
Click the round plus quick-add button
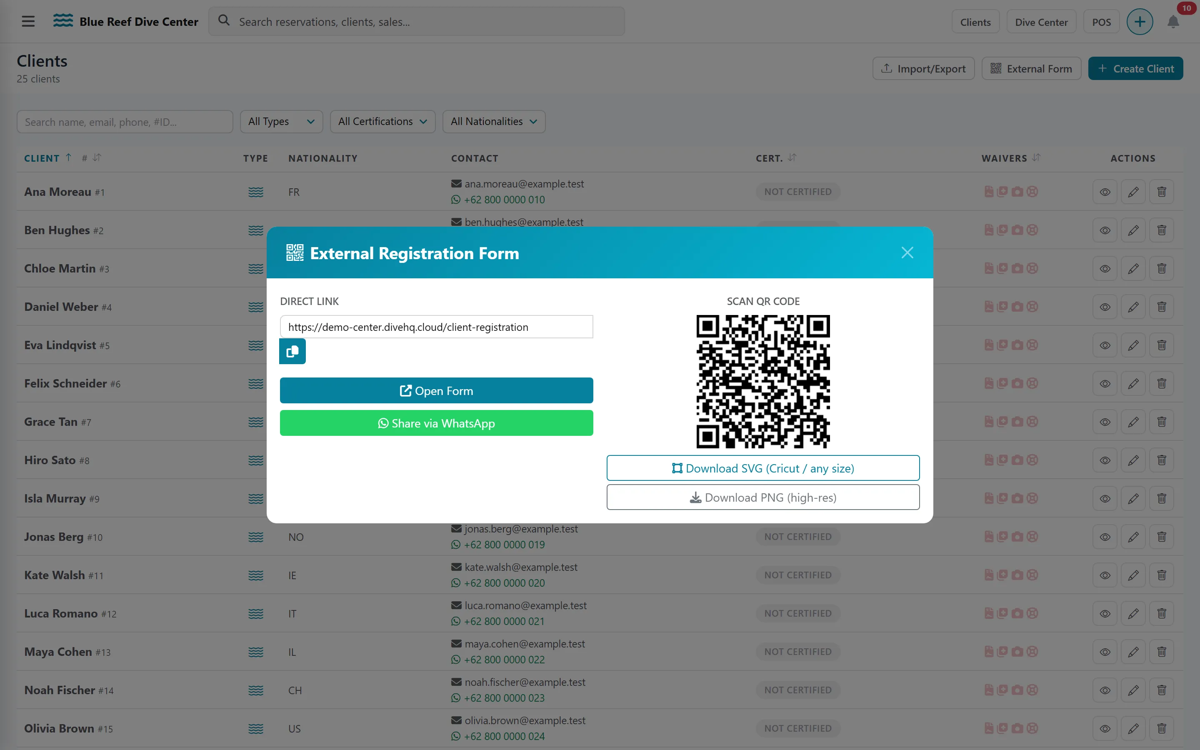click(1140, 22)
